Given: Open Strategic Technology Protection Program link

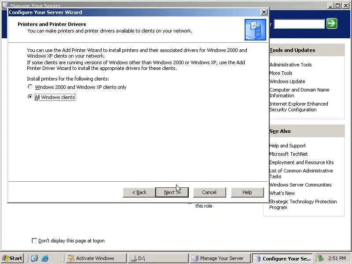Looking at the screenshot, I should pyautogui.click(x=303, y=204).
